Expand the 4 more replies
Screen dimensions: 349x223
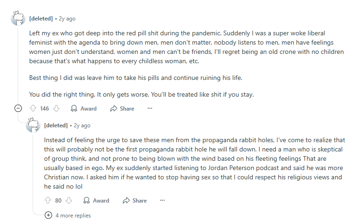click(48, 215)
